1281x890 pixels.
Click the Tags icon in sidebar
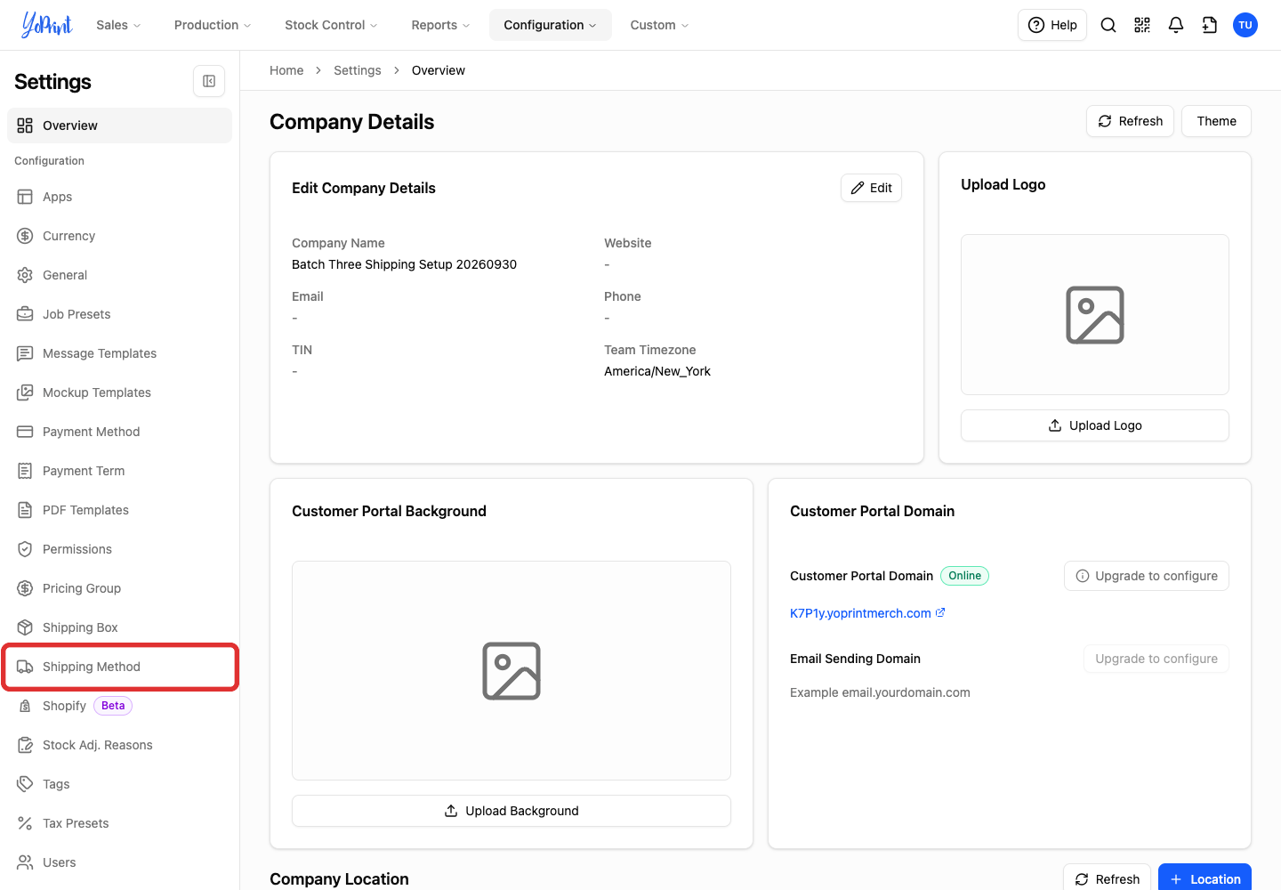(x=25, y=784)
